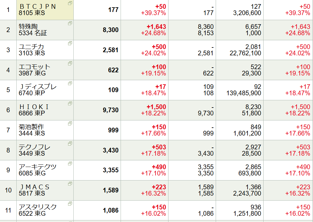313x222 pixels.
Task: Click the 菊池製作 price cell 999
Action: [113, 130]
